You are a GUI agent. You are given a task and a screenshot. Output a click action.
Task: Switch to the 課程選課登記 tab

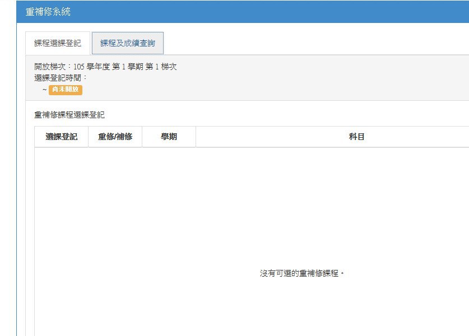coord(58,43)
